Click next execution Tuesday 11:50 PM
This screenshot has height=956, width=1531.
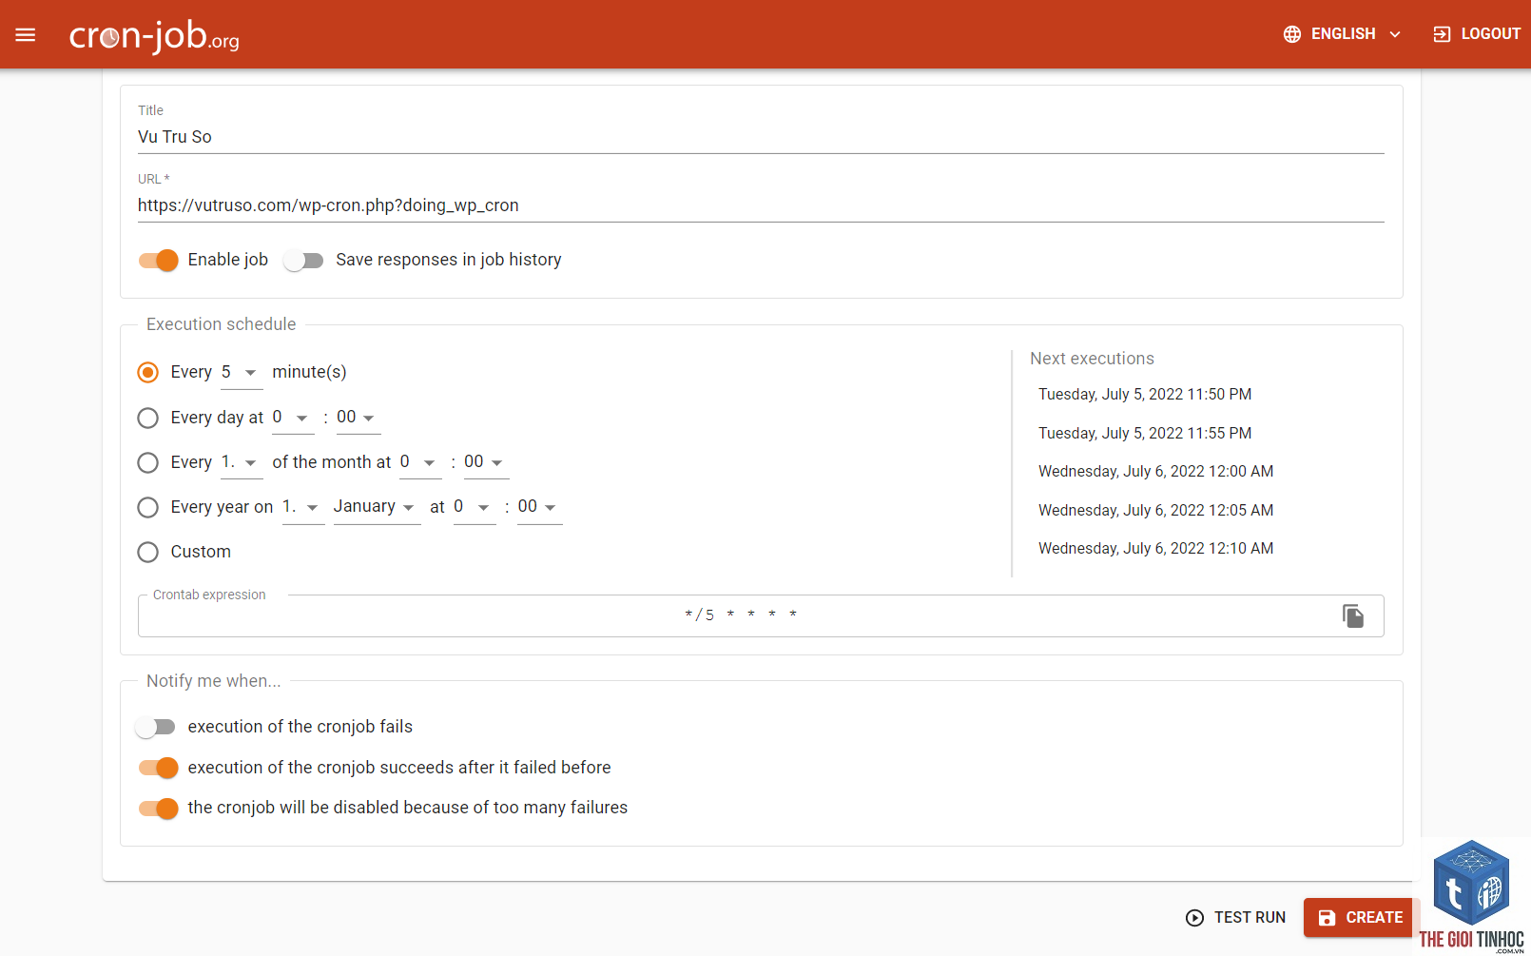pos(1145,394)
